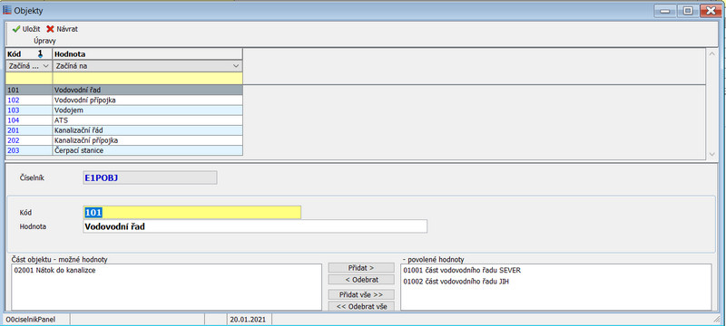Click the Uložit save button
726x326 pixels.
tap(26, 29)
